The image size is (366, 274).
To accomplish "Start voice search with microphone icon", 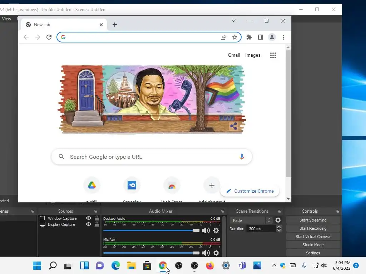I will (242, 157).
